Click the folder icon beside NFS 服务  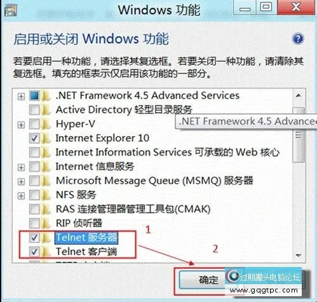tap(46, 195)
